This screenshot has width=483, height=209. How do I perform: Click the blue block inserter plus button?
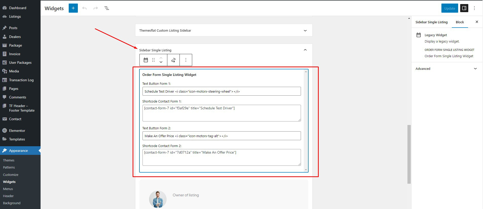[73, 8]
